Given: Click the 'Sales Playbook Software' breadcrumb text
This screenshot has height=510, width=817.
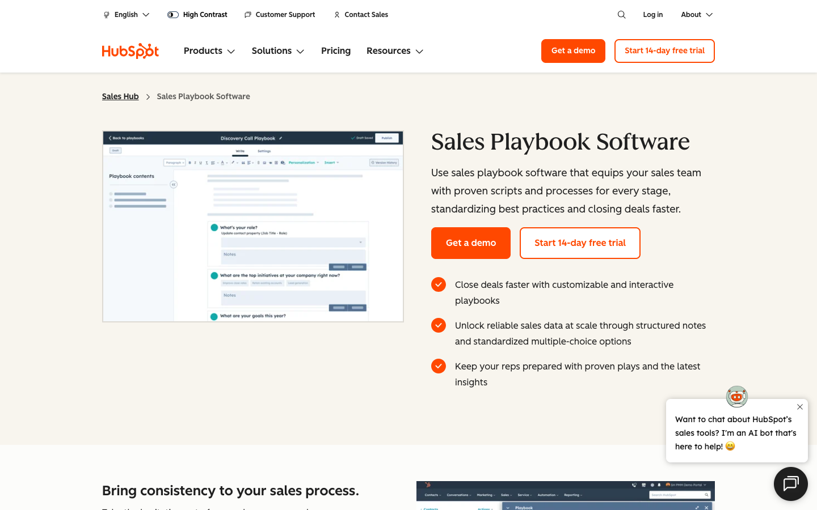Looking at the screenshot, I should [x=203, y=96].
